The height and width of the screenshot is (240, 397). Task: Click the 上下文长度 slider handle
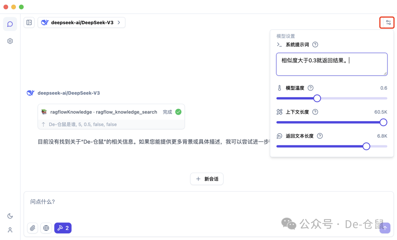(x=383, y=122)
